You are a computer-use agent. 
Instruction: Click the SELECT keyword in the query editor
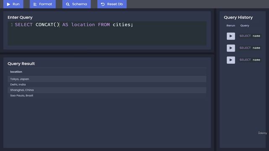[24, 25]
